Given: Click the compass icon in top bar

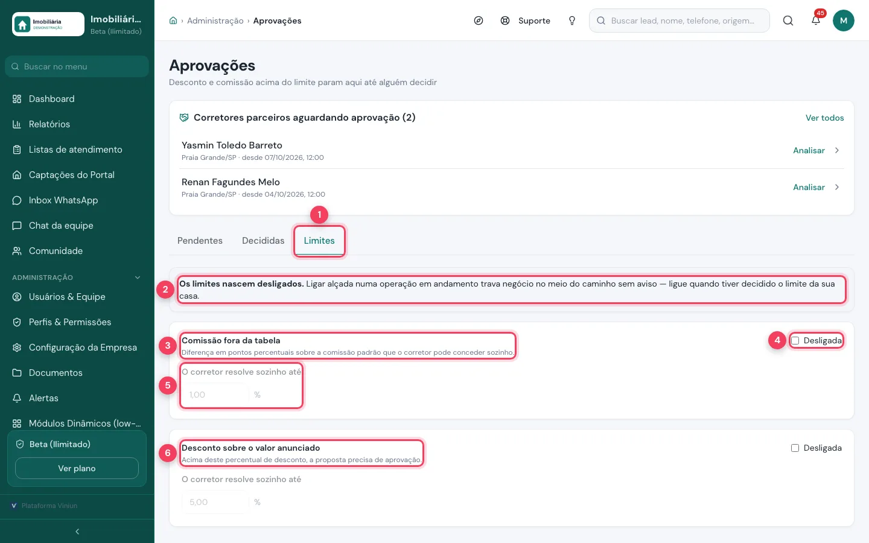Looking at the screenshot, I should 479,21.
